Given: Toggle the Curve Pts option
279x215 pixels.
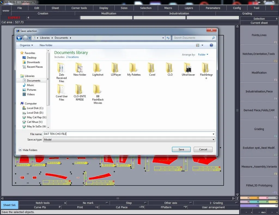Looking at the screenshot, I should [40, 207].
